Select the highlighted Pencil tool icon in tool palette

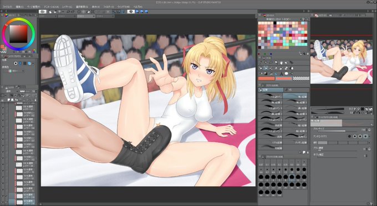(266, 68)
